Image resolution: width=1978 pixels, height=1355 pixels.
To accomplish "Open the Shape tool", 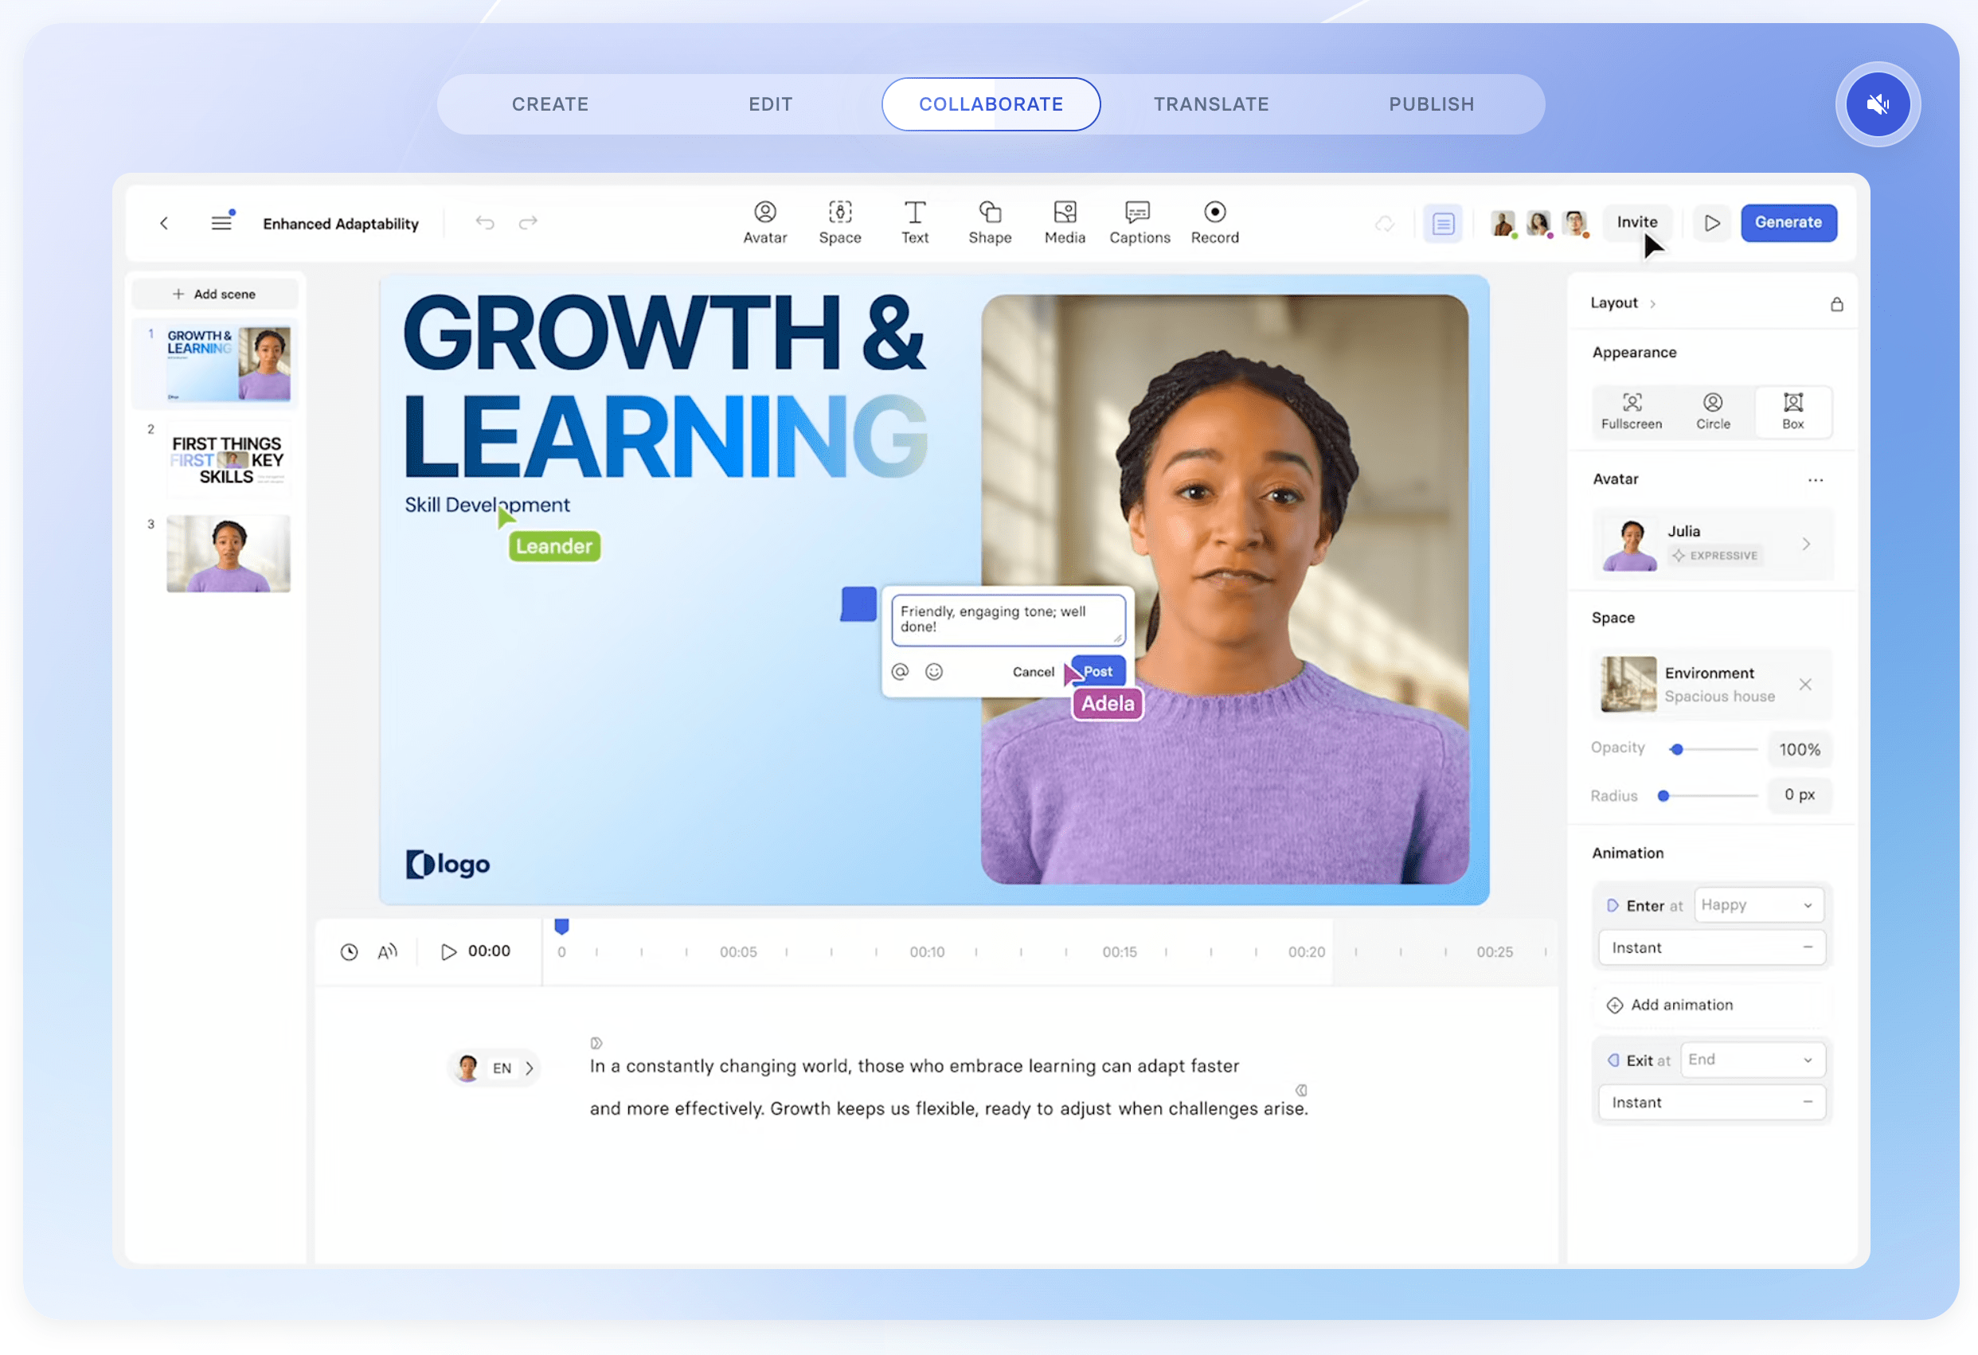I will click(x=989, y=223).
